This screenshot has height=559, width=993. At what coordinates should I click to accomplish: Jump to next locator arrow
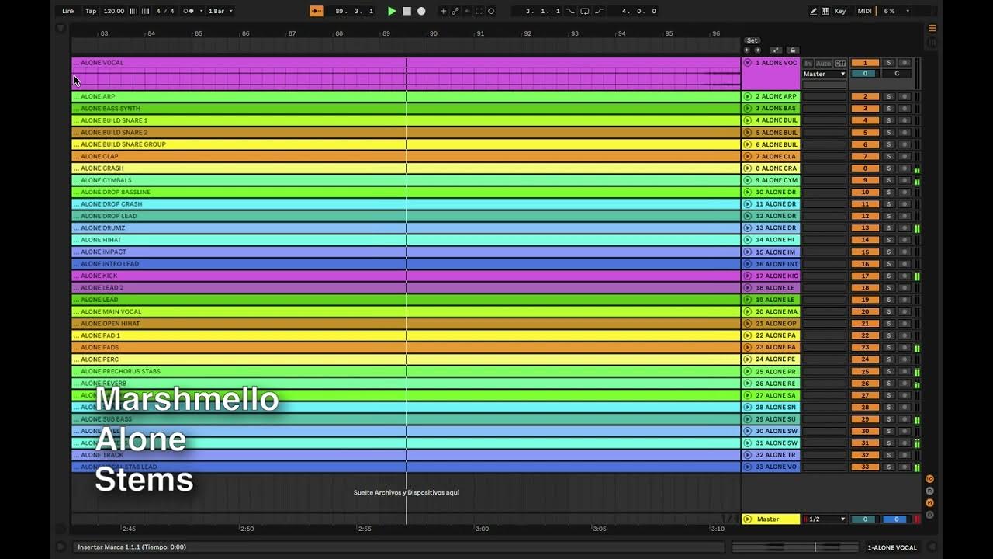coord(757,50)
